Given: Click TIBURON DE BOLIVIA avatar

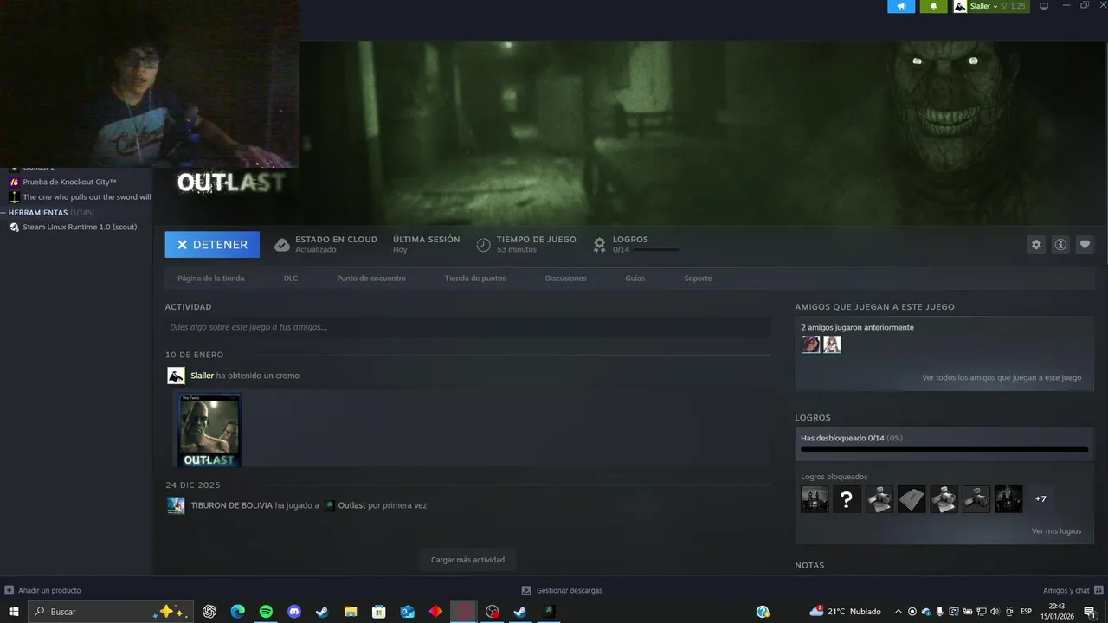Looking at the screenshot, I should 176,505.
